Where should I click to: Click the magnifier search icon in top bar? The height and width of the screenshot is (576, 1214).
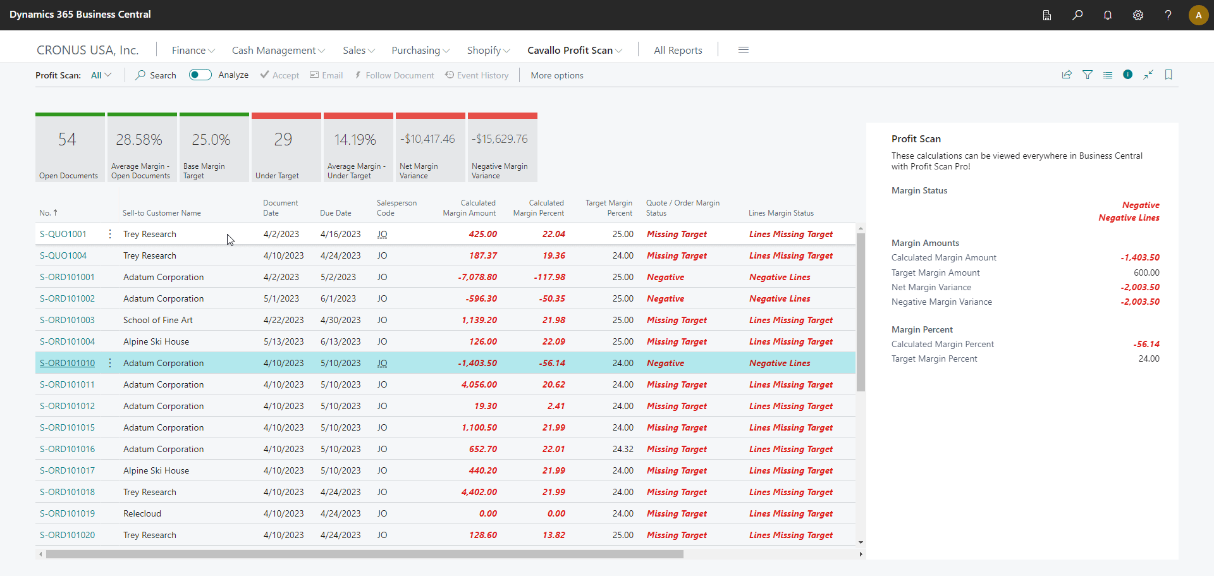click(x=1077, y=15)
